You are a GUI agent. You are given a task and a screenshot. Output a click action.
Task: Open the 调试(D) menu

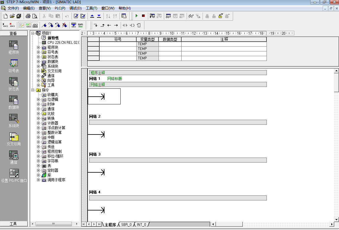pos(75,8)
